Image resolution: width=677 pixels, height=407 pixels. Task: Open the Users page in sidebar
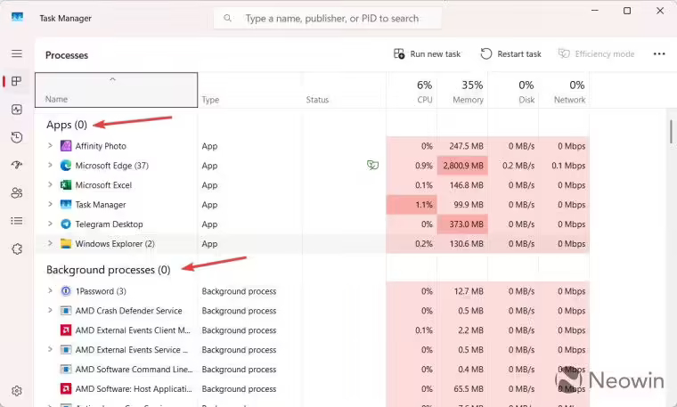tap(16, 192)
